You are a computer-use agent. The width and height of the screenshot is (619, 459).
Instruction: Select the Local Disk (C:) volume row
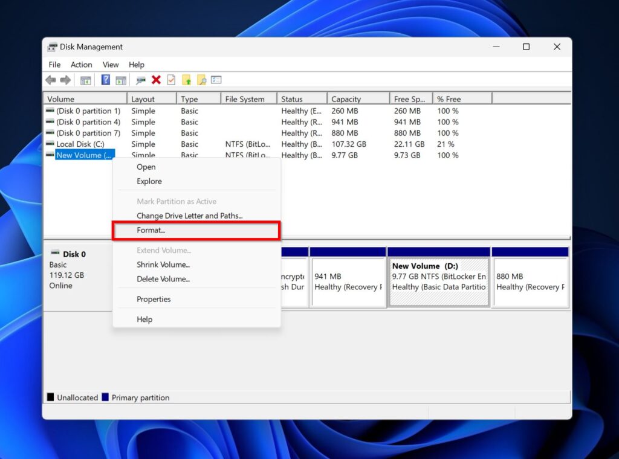click(80, 144)
